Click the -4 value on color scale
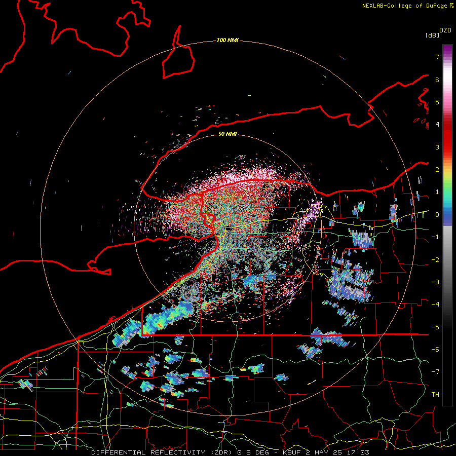Viewport: 456px width, 456px height. tap(435, 304)
